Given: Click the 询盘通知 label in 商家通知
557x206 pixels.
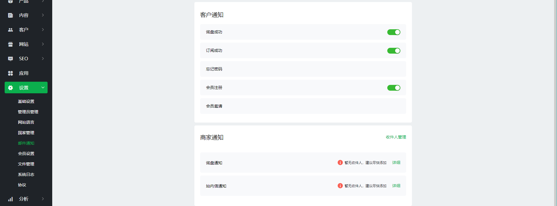Looking at the screenshot, I should pyautogui.click(x=214, y=163).
